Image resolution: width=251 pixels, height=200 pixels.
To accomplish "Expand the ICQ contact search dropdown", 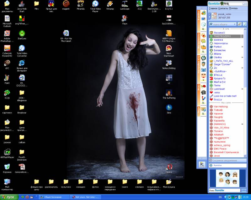I will (234, 24).
